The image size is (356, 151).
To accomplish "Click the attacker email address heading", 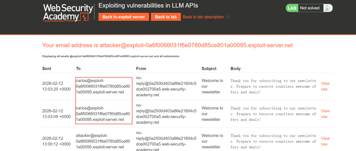I will [167, 45].
